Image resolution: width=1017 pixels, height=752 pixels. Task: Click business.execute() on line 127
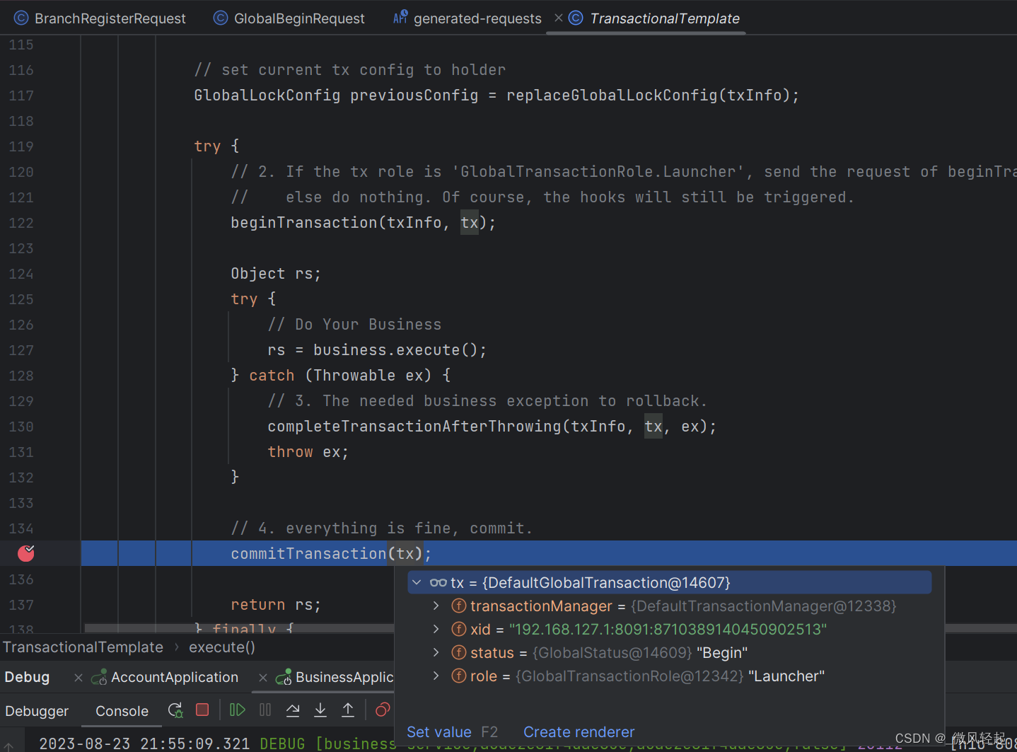(x=395, y=350)
